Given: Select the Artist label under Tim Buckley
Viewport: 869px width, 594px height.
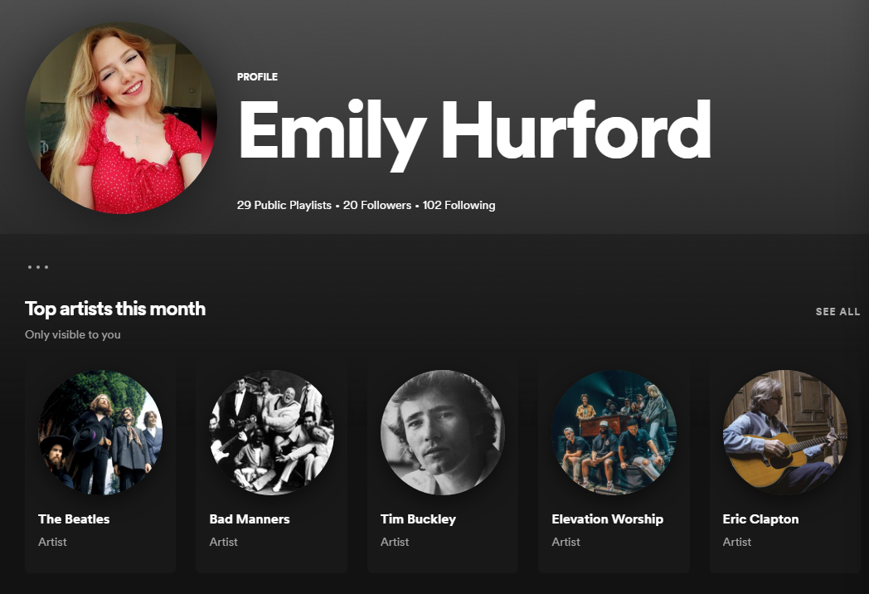Looking at the screenshot, I should 394,542.
